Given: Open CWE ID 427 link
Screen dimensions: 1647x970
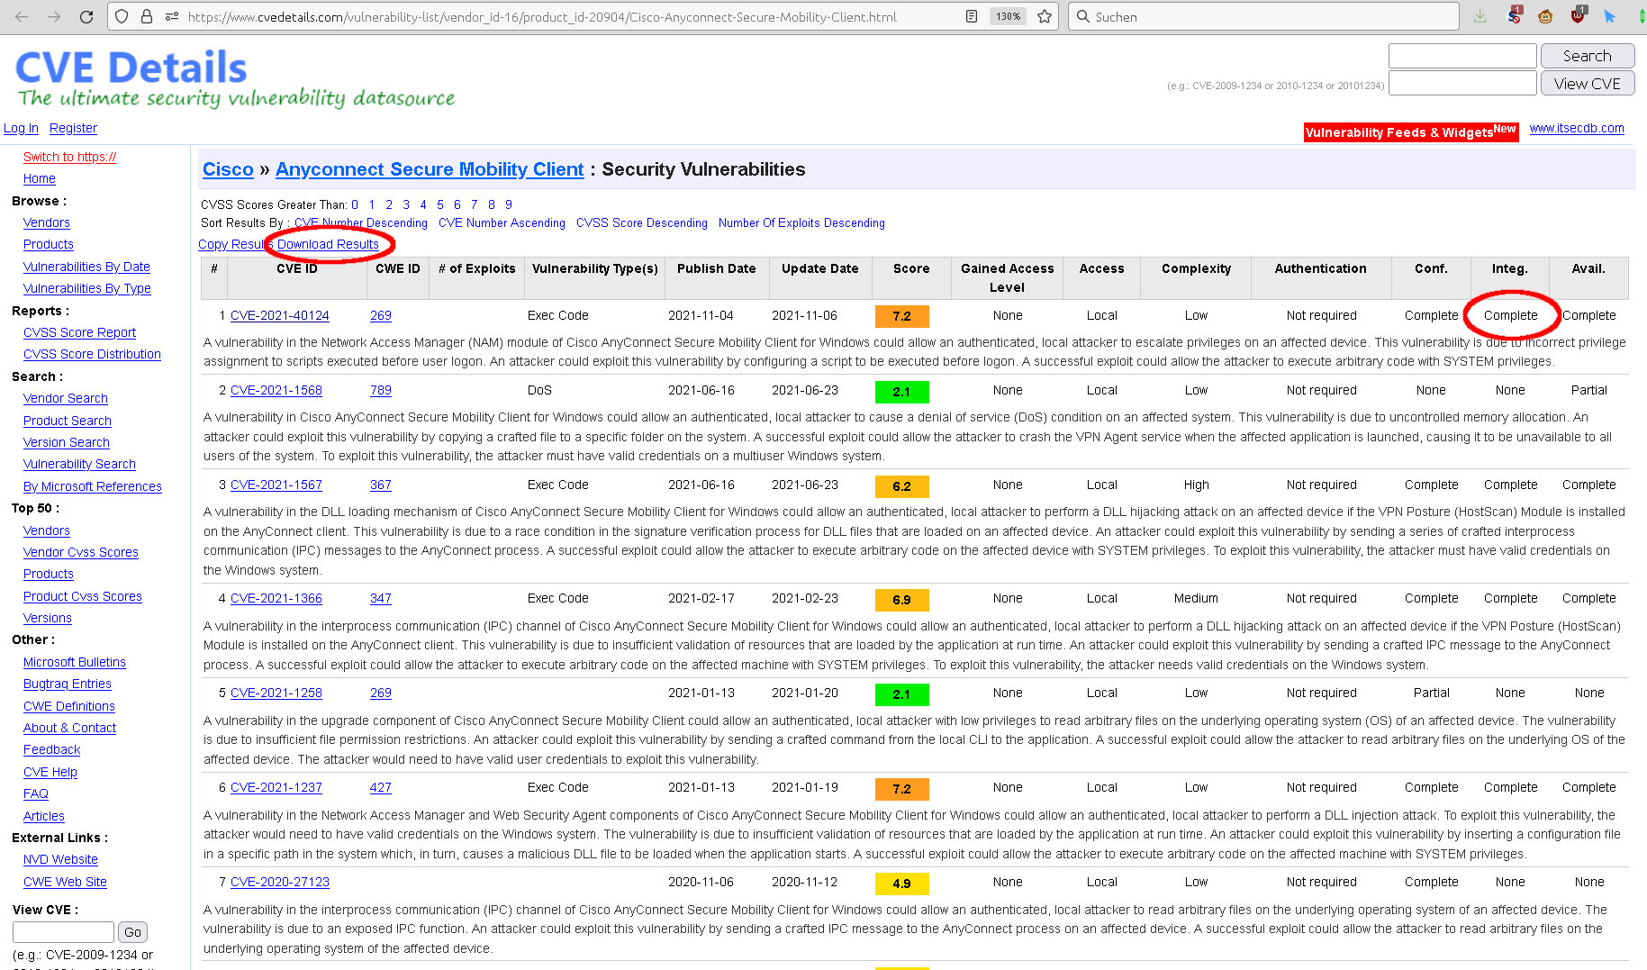Looking at the screenshot, I should click(381, 787).
